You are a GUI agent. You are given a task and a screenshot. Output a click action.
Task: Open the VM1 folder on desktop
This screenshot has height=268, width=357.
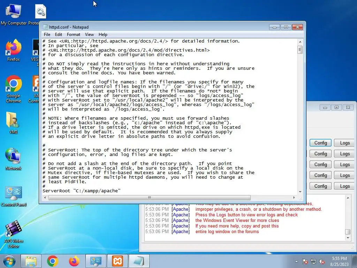[x=13, y=122]
